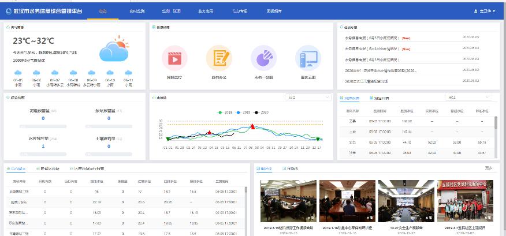
Task: Click the platform logo beside the header title
Action: tap(8, 12)
